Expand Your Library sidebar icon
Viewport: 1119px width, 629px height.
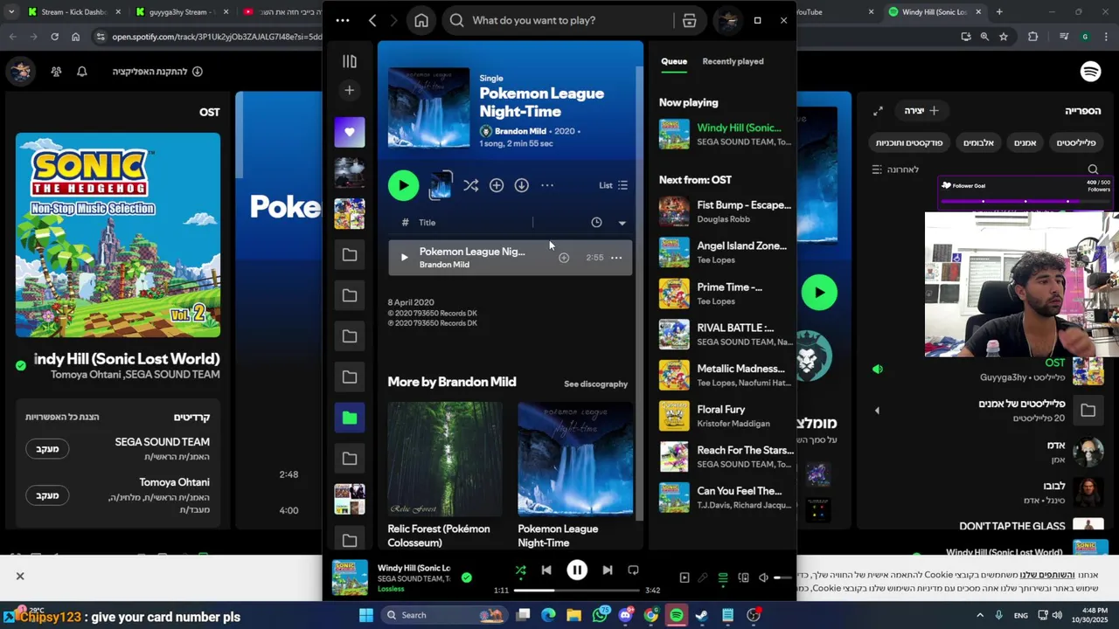350,61
